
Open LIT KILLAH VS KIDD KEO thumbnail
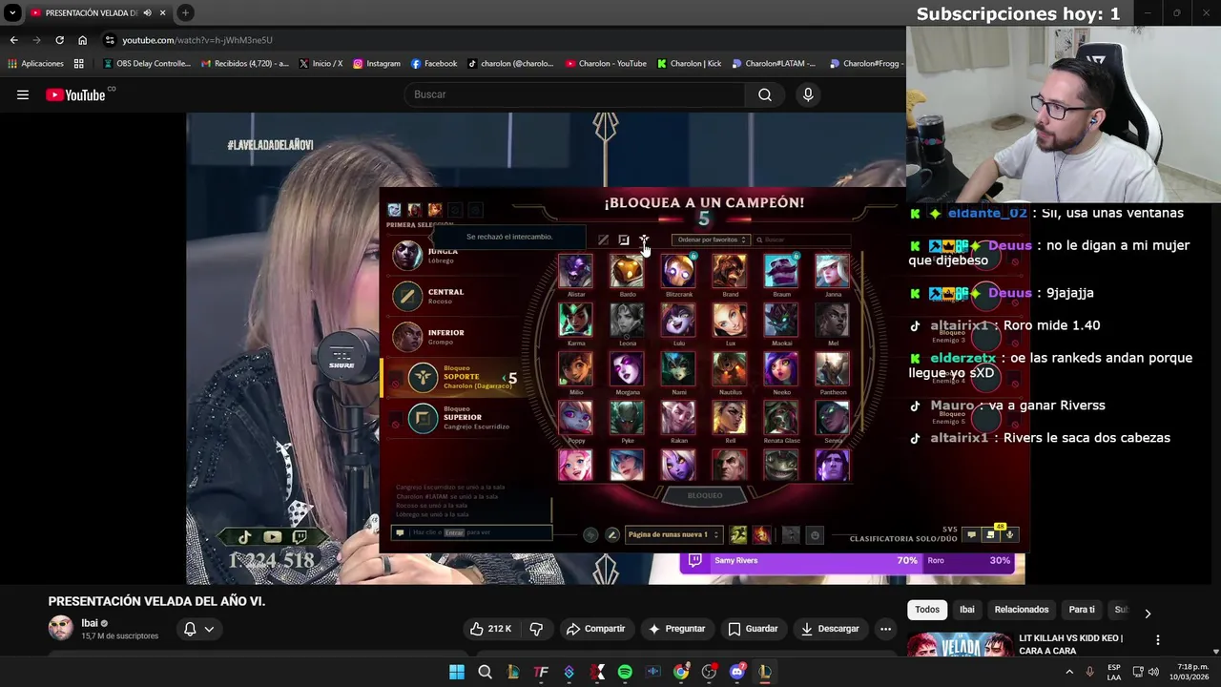point(959,645)
